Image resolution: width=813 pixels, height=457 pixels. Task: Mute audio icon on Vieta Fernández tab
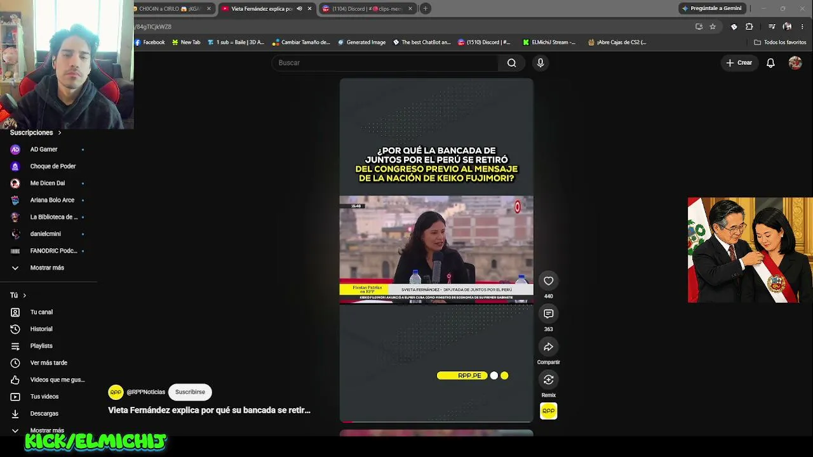click(299, 9)
